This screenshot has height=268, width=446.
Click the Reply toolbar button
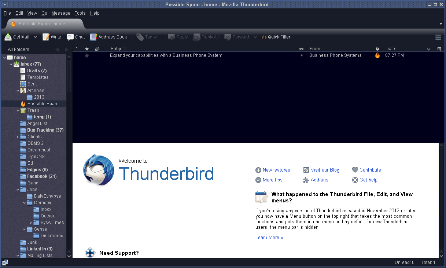click(178, 37)
